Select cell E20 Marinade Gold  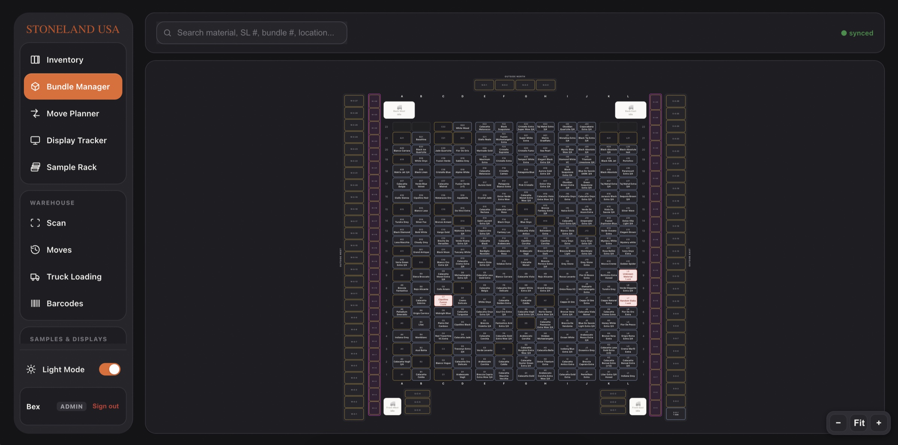tap(485, 149)
